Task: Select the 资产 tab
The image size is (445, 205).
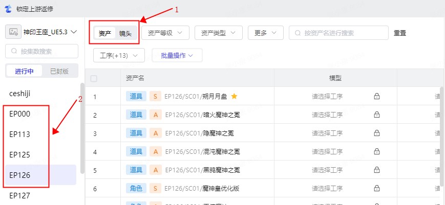Action: 105,33
